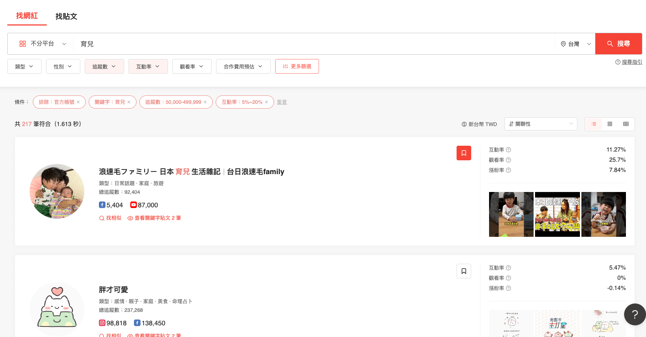Click the Facebook icon showing 5,404

coord(102,205)
